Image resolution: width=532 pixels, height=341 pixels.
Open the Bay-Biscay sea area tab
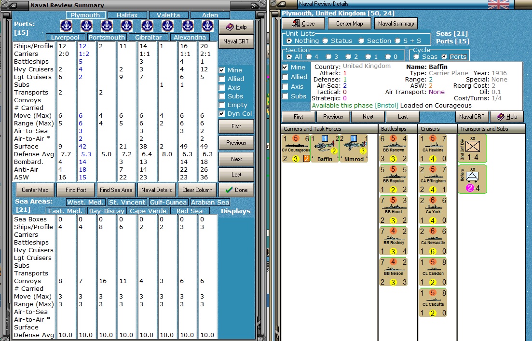(x=107, y=211)
